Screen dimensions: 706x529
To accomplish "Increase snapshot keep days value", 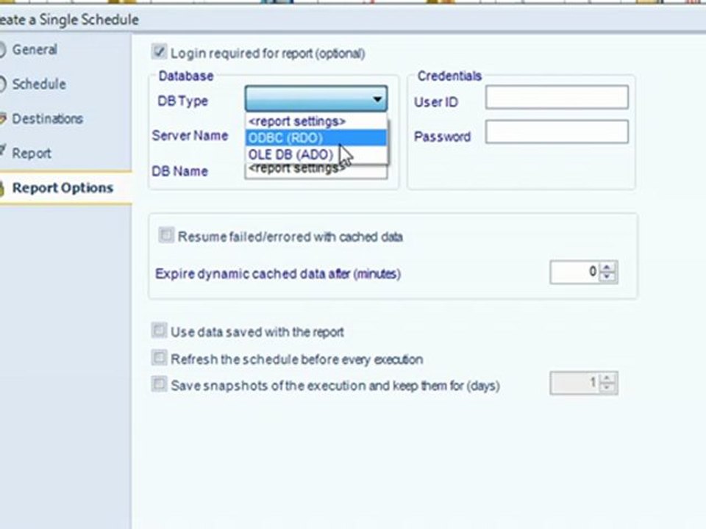I will 607,378.
